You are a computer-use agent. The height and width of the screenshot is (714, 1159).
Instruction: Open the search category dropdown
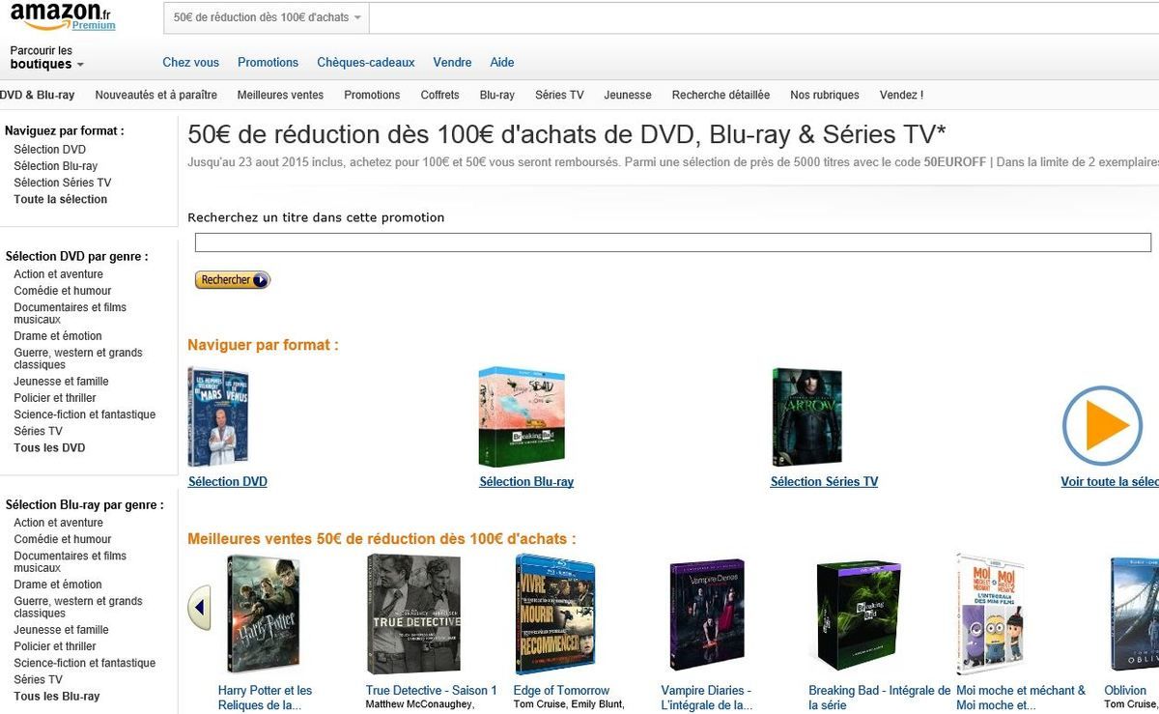(267, 18)
